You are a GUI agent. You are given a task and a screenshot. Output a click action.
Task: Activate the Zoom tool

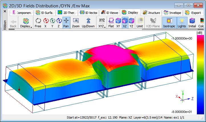click(76, 23)
